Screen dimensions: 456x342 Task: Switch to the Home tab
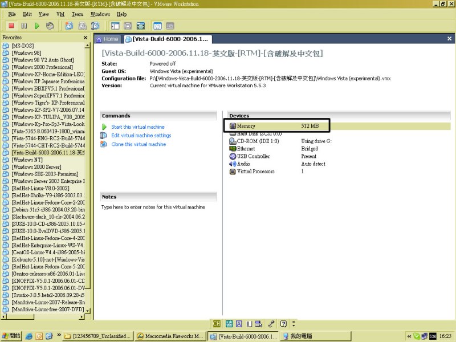[107, 39]
